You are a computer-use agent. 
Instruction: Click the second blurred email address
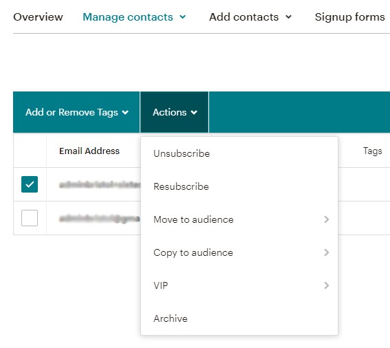click(x=100, y=219)
